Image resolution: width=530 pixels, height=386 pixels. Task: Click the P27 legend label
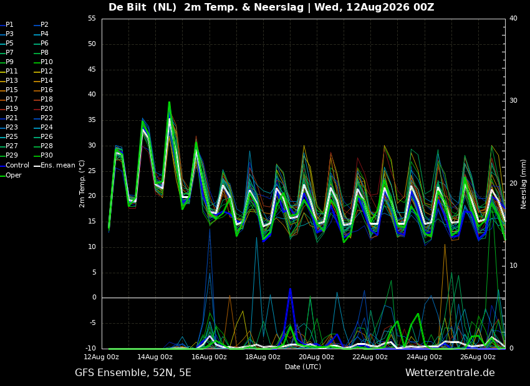click(11, 146)
